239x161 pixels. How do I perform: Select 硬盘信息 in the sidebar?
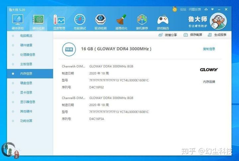point(30,83)
